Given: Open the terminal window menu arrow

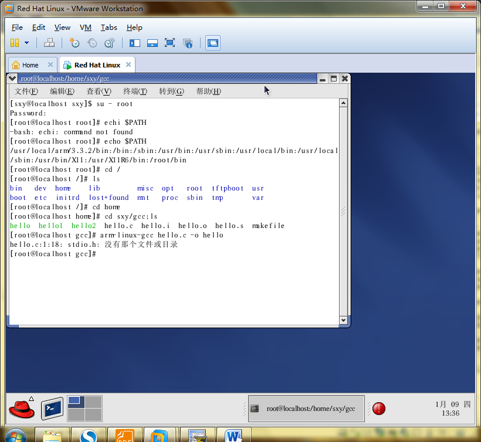Looking at the screenshot, I should [x=12, y=79].
